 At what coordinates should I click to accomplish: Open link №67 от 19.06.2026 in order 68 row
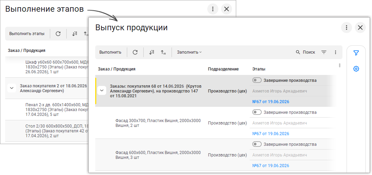271,102
